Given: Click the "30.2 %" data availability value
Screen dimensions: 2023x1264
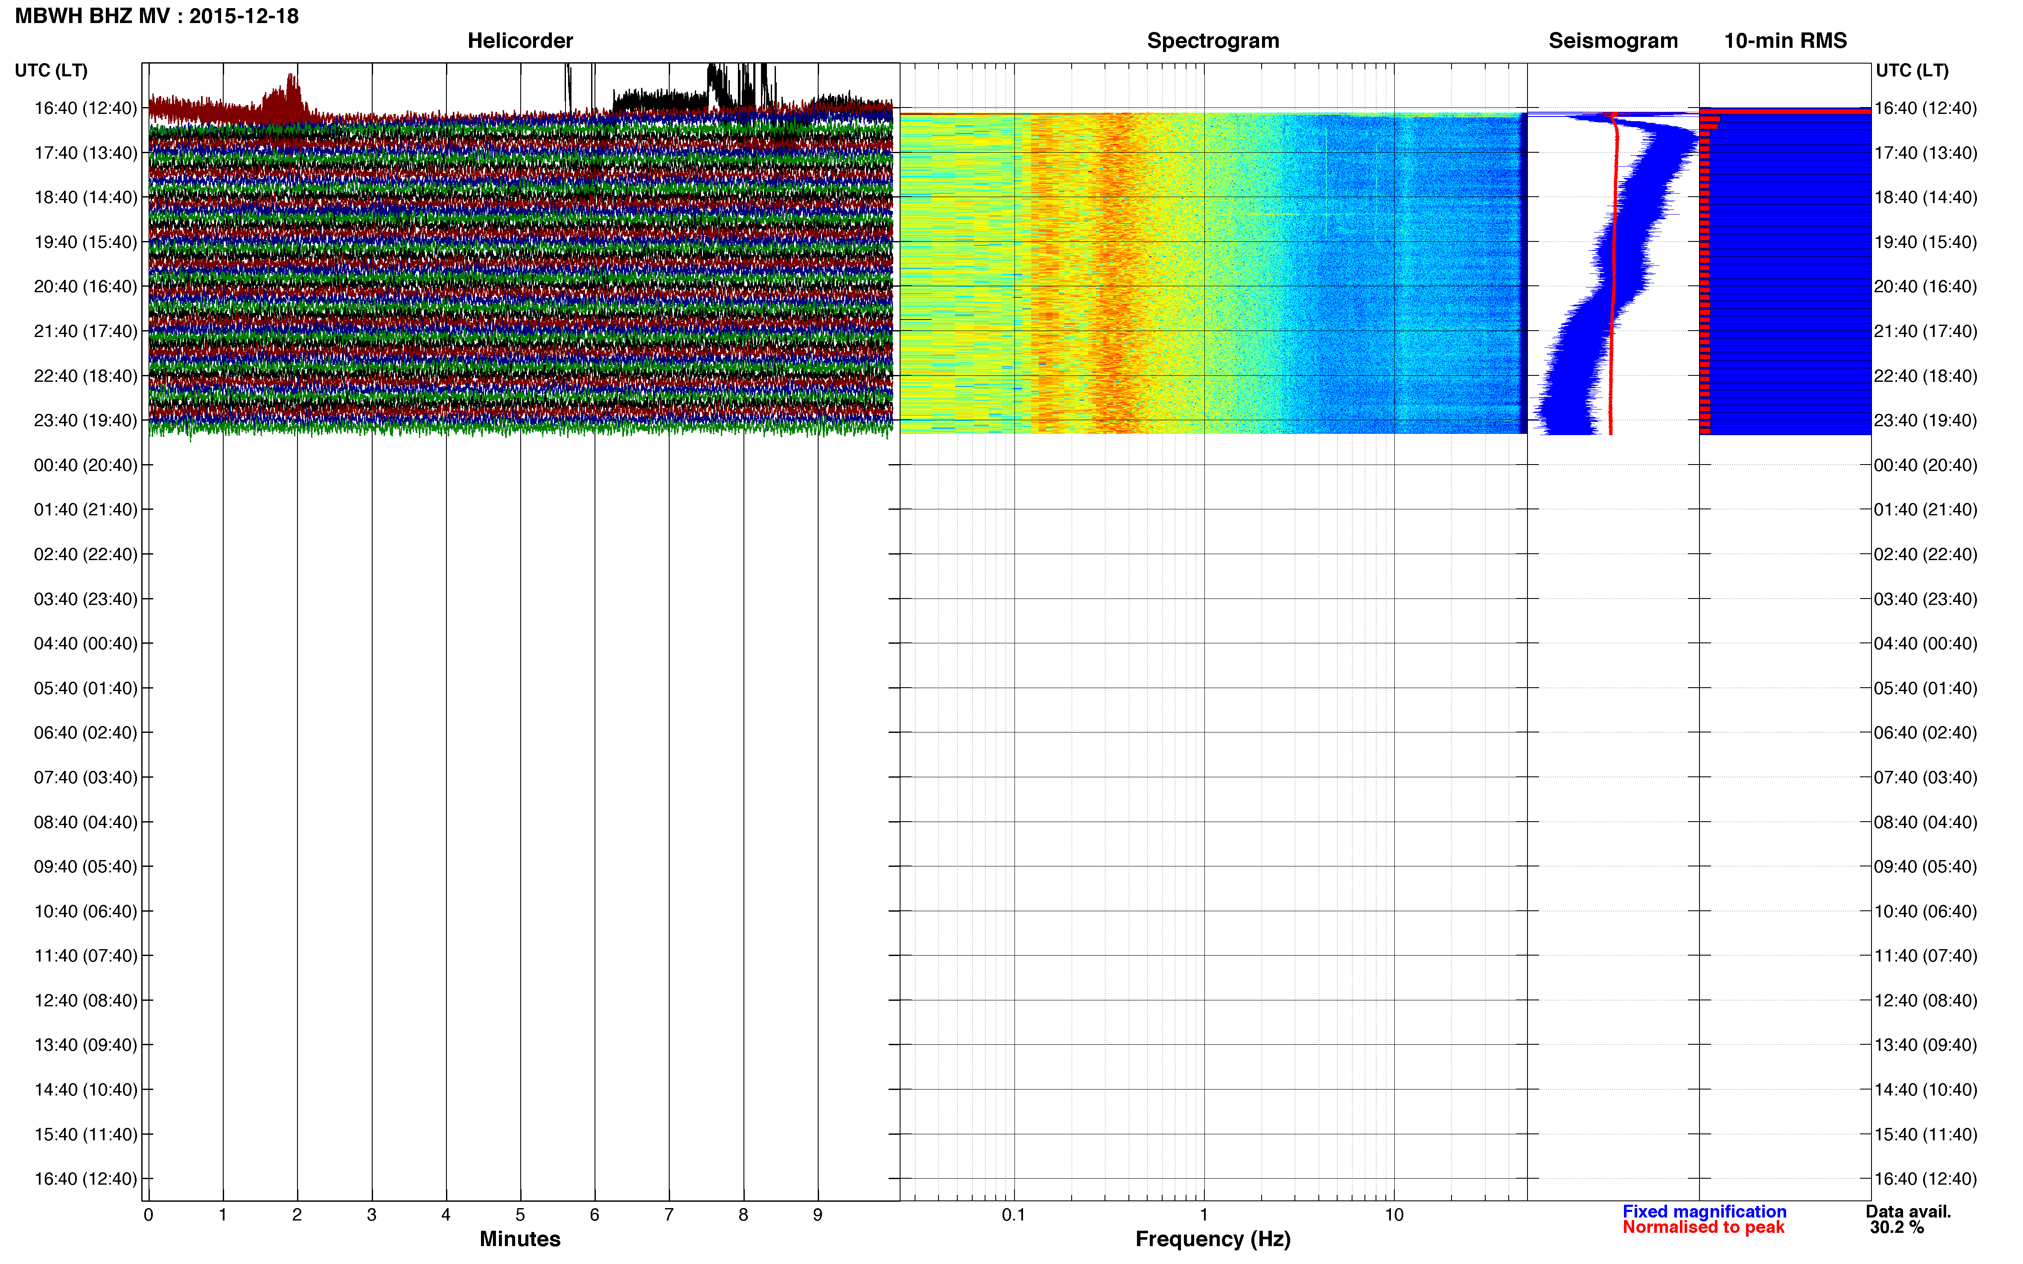Looking at the screenshot, I should pyautogui.click(x=1897, y=1227).
